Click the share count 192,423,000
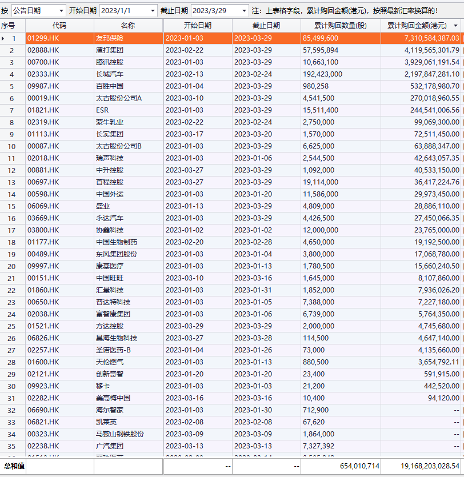The width and height of the screenshot is (464, 477). pyautogui.click(x=322, y=74)
